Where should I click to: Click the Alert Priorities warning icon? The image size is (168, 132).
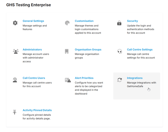tap(68, 80)
